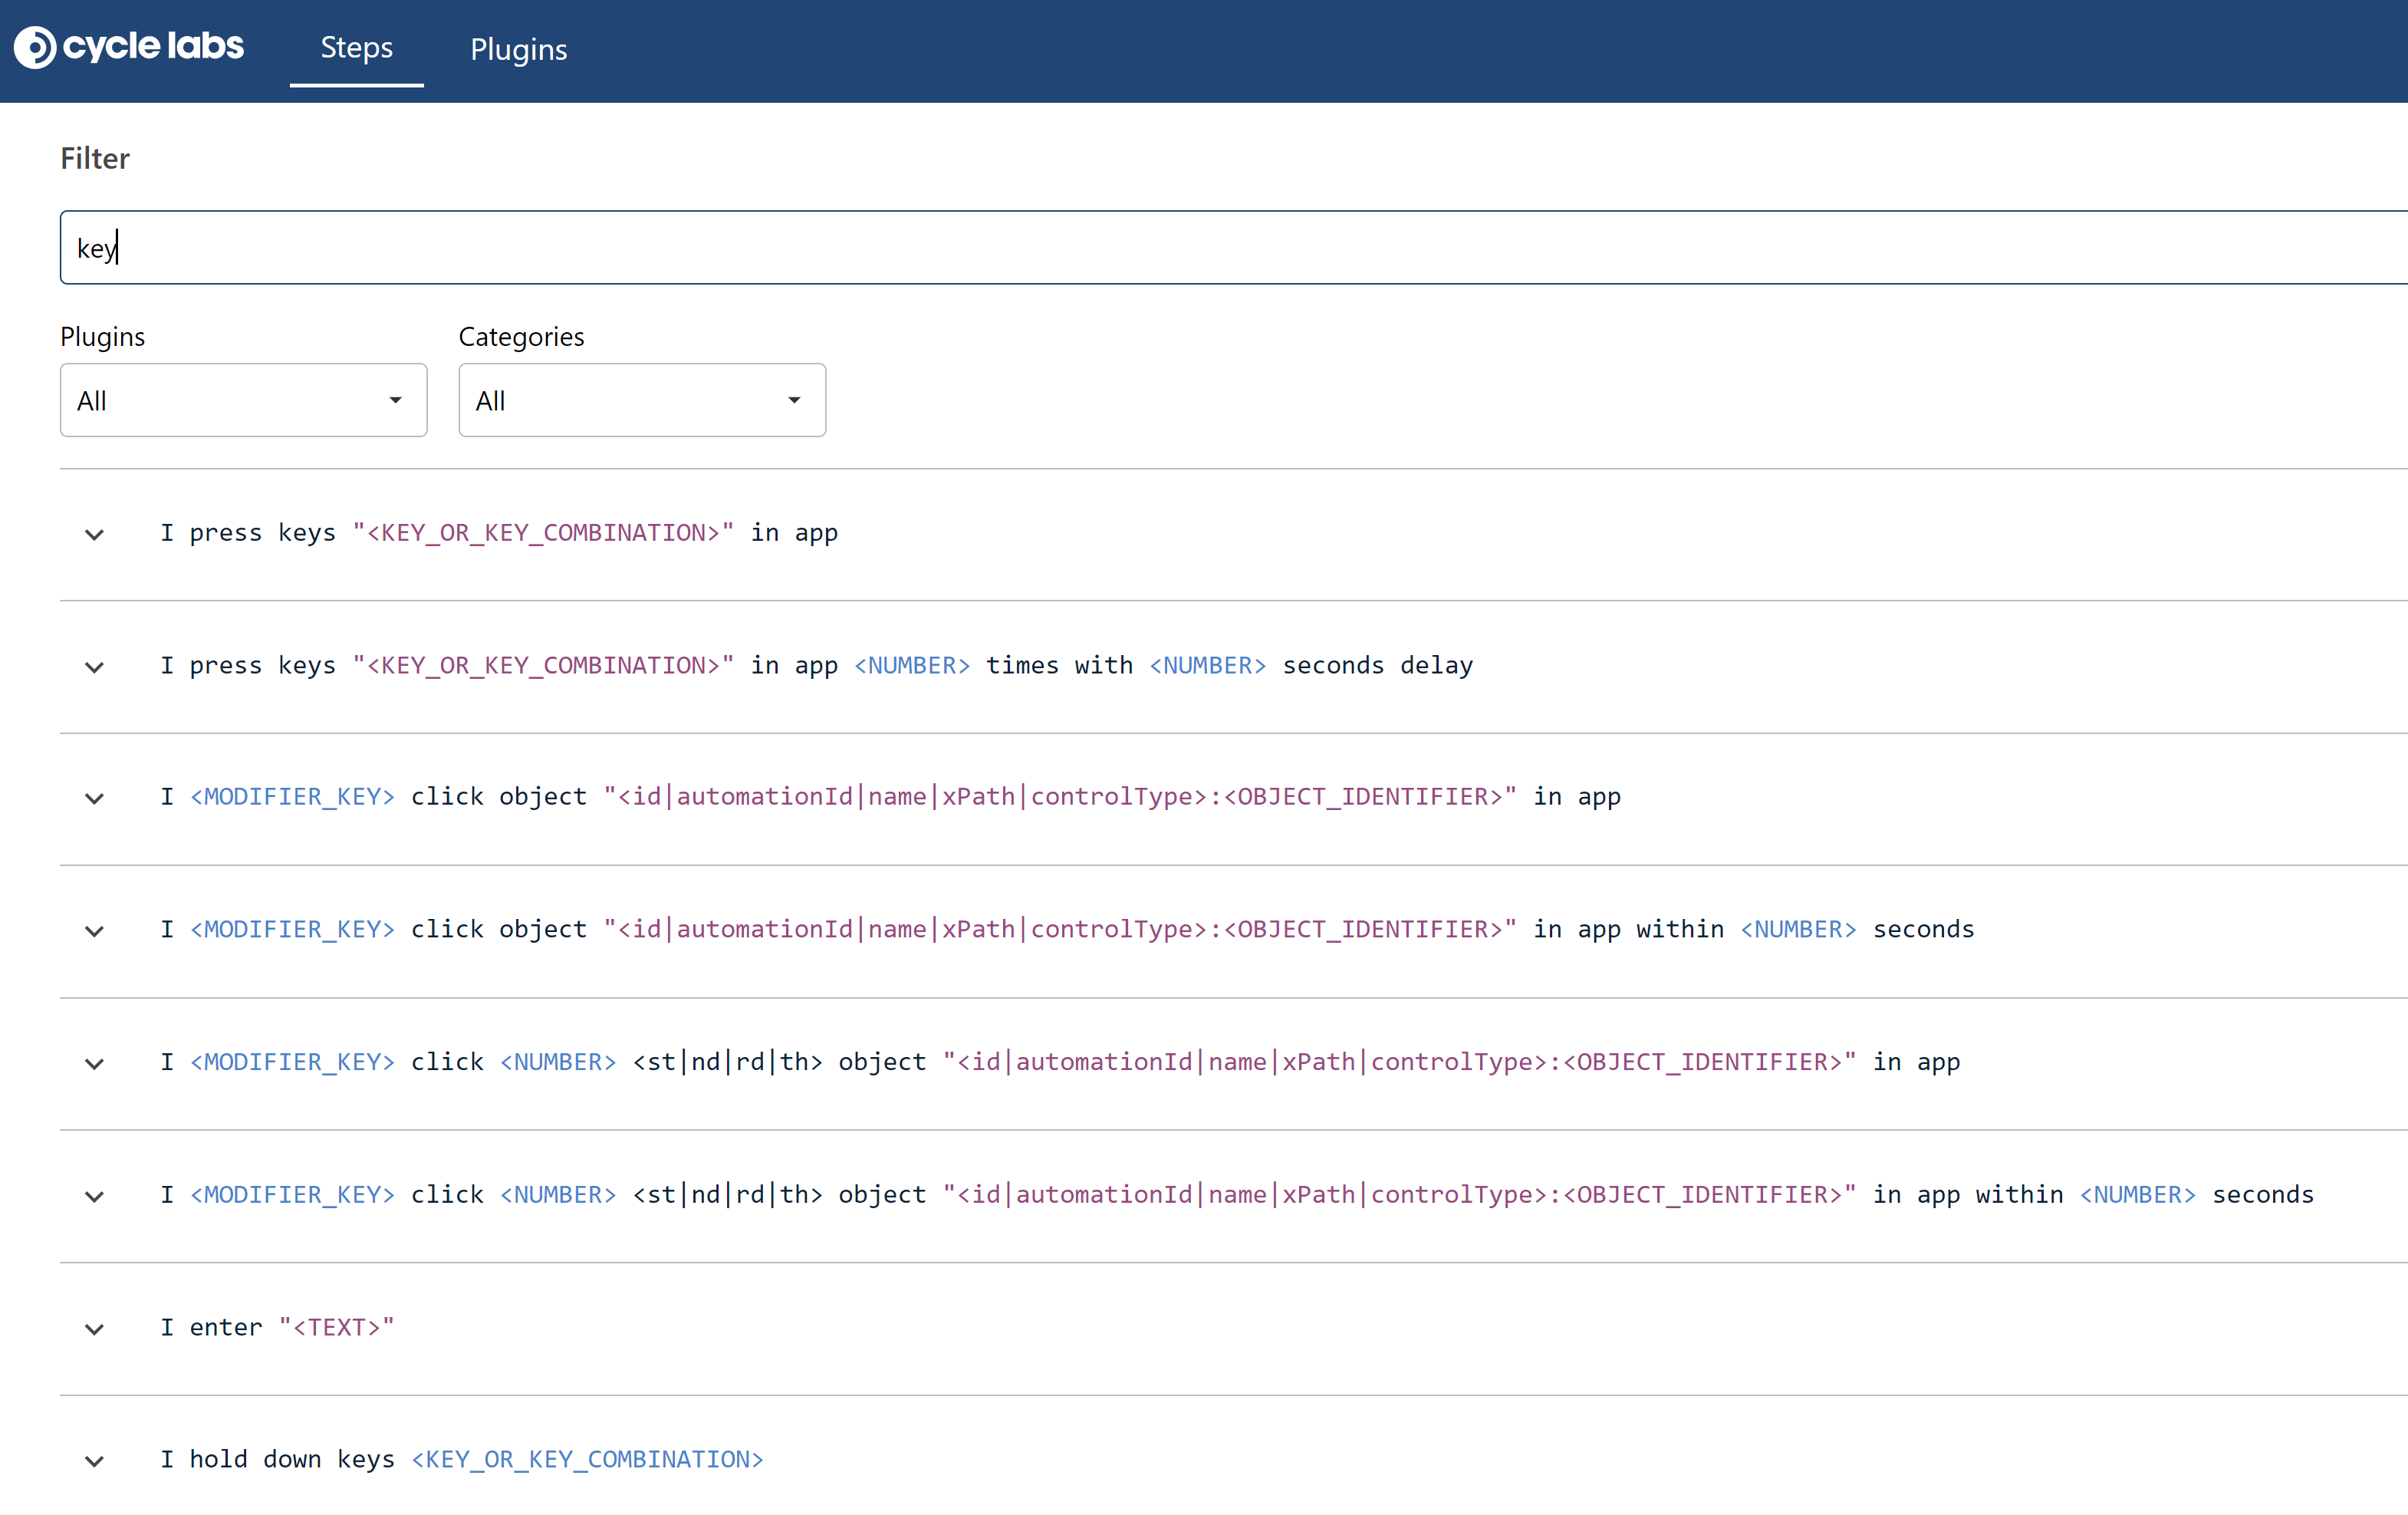Click the Categories dropdown arrow icon
Viewport: 2408px width, 1515px height.
click(794, 400)
